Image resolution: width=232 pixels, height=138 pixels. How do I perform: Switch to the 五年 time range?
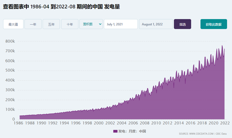point(51,24)
